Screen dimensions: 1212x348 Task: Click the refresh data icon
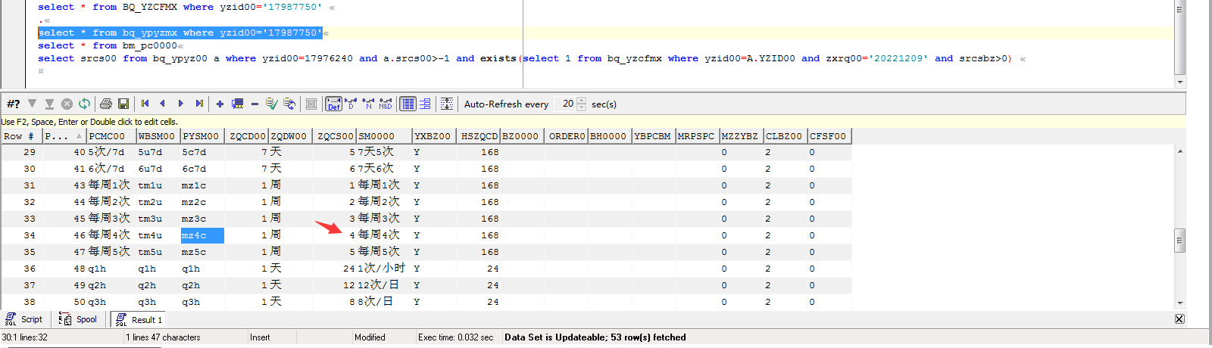pos(84,104)
